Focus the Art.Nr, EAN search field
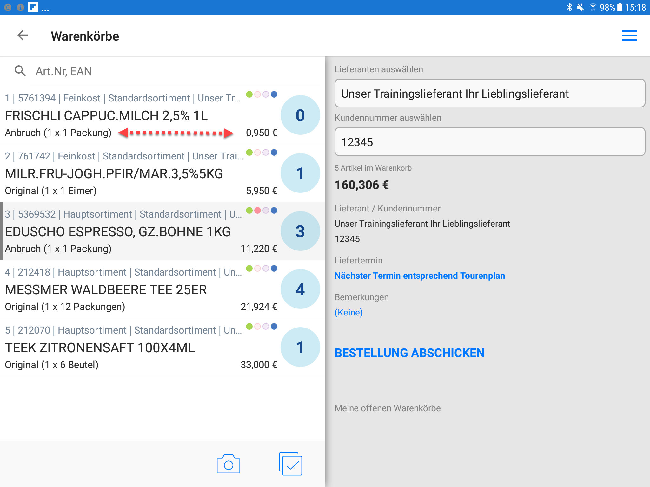The image size is (650, 487). (x=175, y=71)
